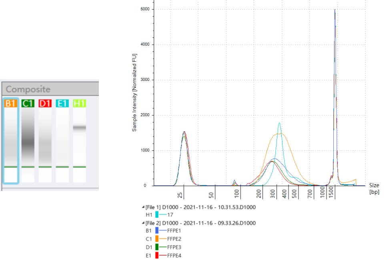Screen dimensions: 385x260
Task: Click the 5000 intensity axis value
Action: (145, 9)
